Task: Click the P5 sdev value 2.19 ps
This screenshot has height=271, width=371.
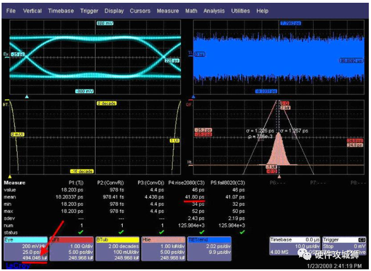Action: pos(237,218)
